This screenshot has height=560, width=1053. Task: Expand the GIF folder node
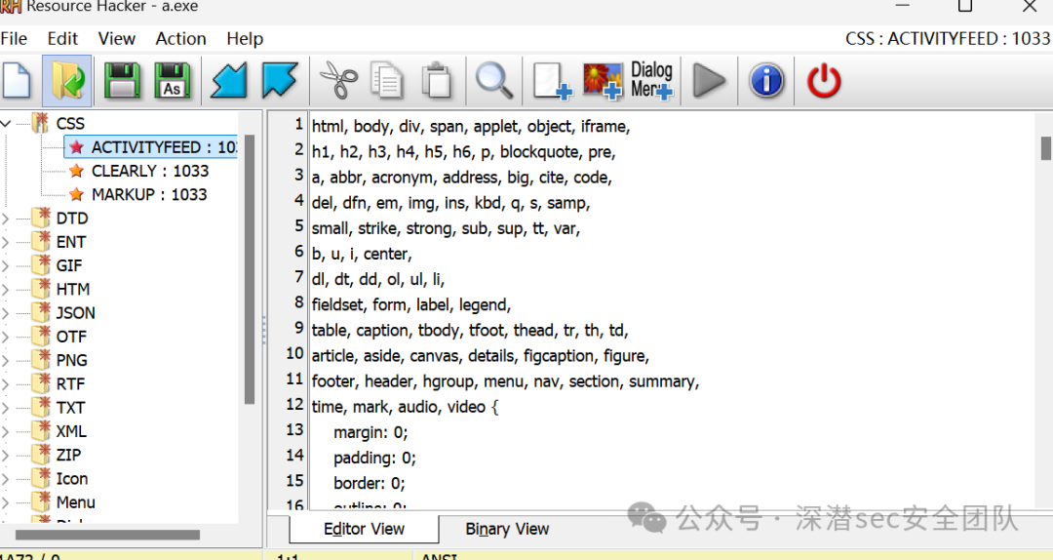pyautogui.click(x=6, y=265)
